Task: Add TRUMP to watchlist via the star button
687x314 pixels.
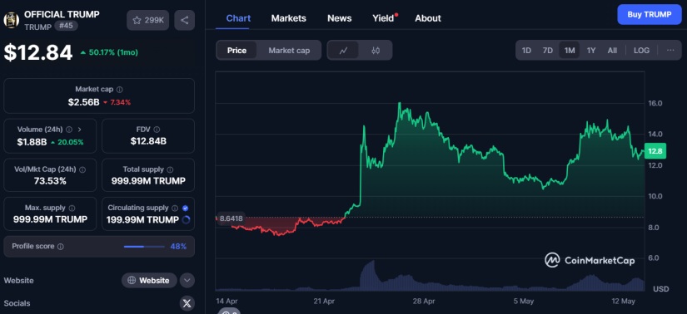Action: coord(147,20)
